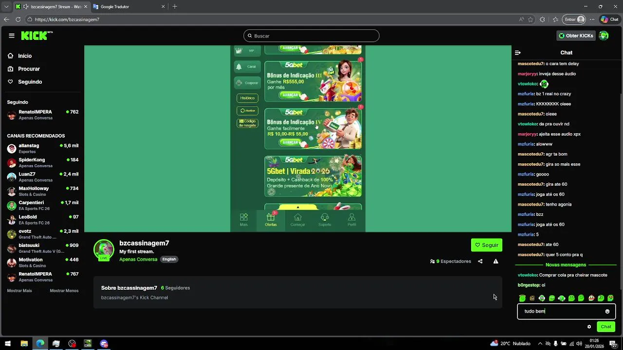Click Mostrar Menos in sidebar
Image resolution: width=623 pixels, height=350 pixels.
[64, 291]
